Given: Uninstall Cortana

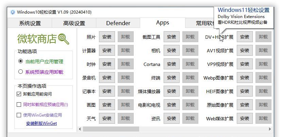Looking at the screenshot, I should pyautogui.click(x=190, y=64).
